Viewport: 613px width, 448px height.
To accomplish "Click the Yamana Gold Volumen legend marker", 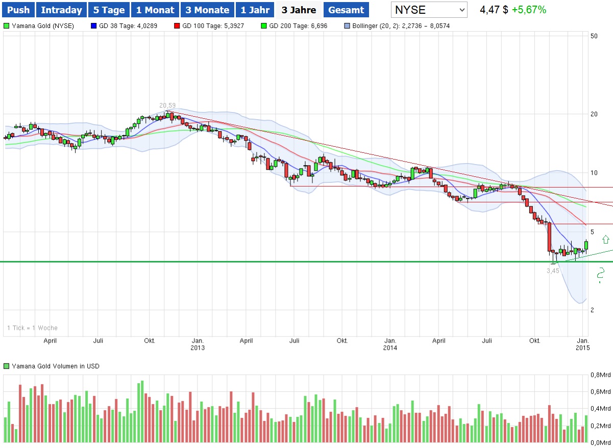I will tap(6, 366).
